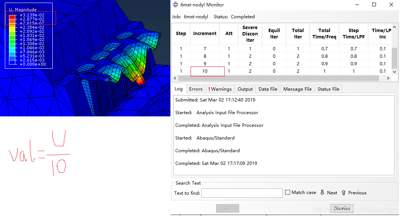View the Data File tab
Screen dimensions: 401x216
tap(268, 89)
